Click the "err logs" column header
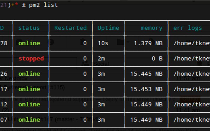 click(187, 28)
